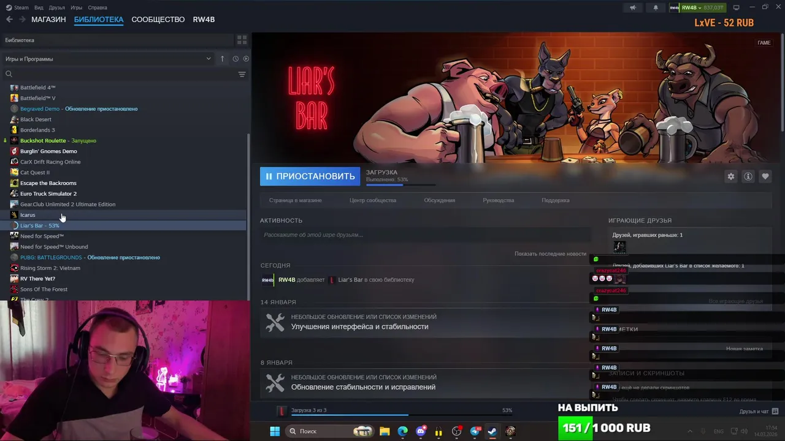Open the RW4B profile tab
This screenshot has height=441, width=785.
pos(204,20)
